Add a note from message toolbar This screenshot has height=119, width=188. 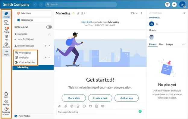(x=96, y=106)
